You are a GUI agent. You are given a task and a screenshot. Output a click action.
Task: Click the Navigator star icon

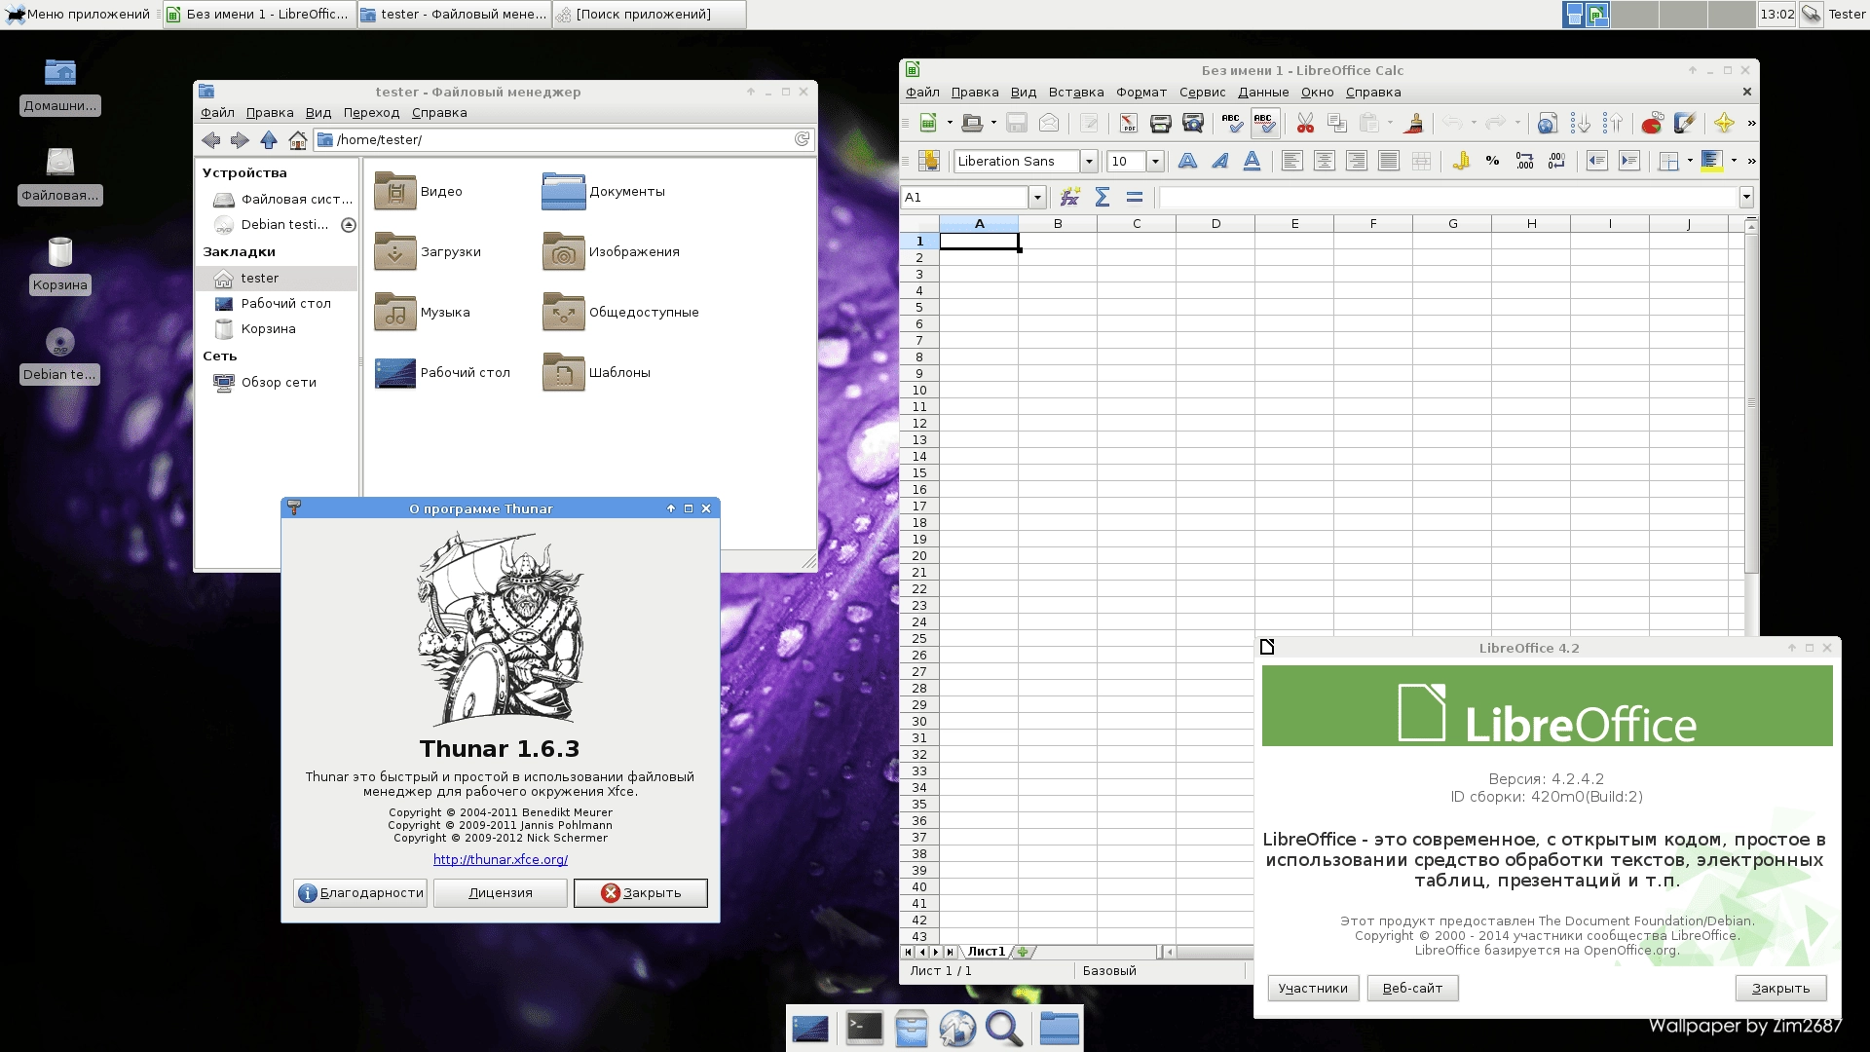[1724, 123]
